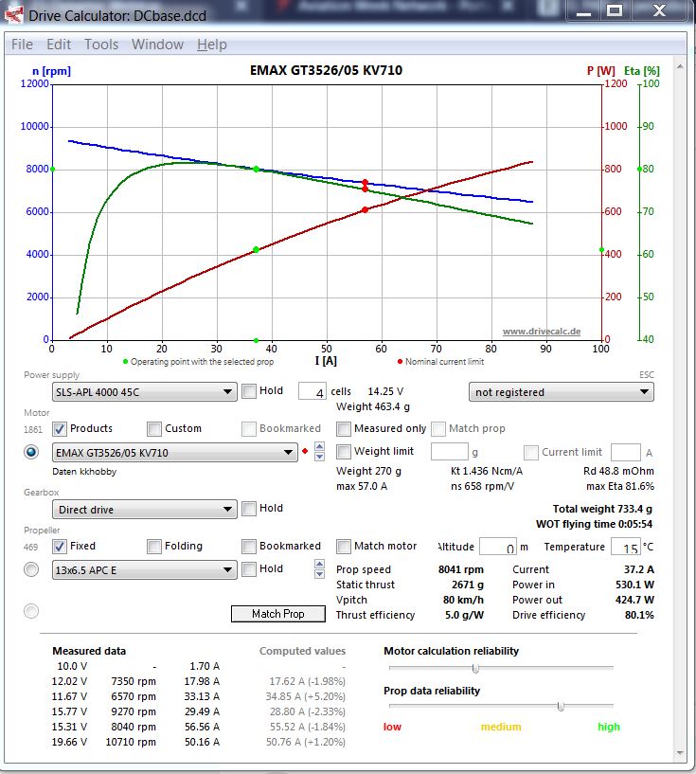Expand the ESC 'not registered' dropdown
The height and width of the screenshot is (774, 696).
tap(561, 392)
